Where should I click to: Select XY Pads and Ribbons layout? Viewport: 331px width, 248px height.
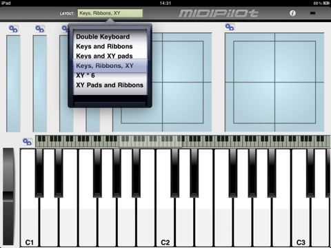pos(110,85)
